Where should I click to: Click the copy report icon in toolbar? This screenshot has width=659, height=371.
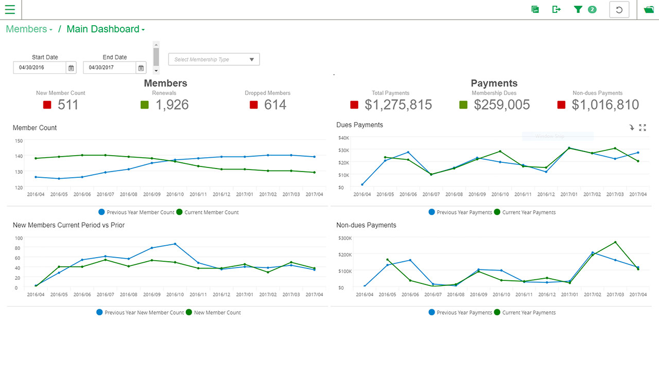535,9
